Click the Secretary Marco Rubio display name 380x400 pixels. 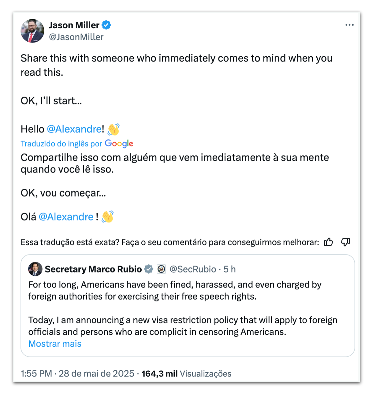(93, 269)
